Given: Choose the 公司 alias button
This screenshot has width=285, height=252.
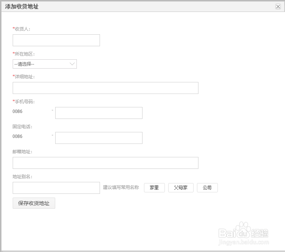Looking at the screenshot, I should pyautogui.click(x=207, y=188).
